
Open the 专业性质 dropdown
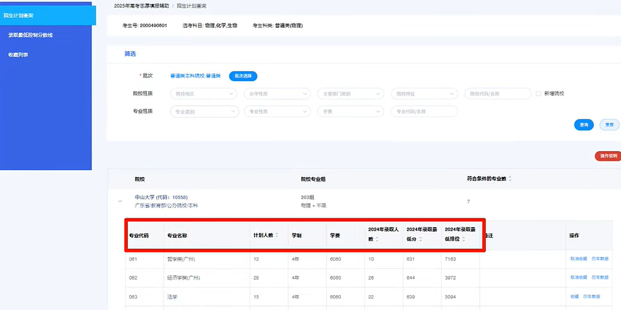click(x=277, y=111)
